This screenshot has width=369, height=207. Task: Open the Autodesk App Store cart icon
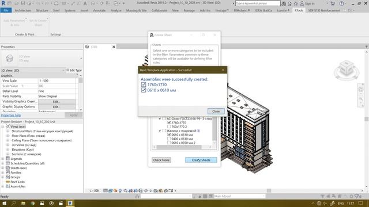(x=333, y=3)
